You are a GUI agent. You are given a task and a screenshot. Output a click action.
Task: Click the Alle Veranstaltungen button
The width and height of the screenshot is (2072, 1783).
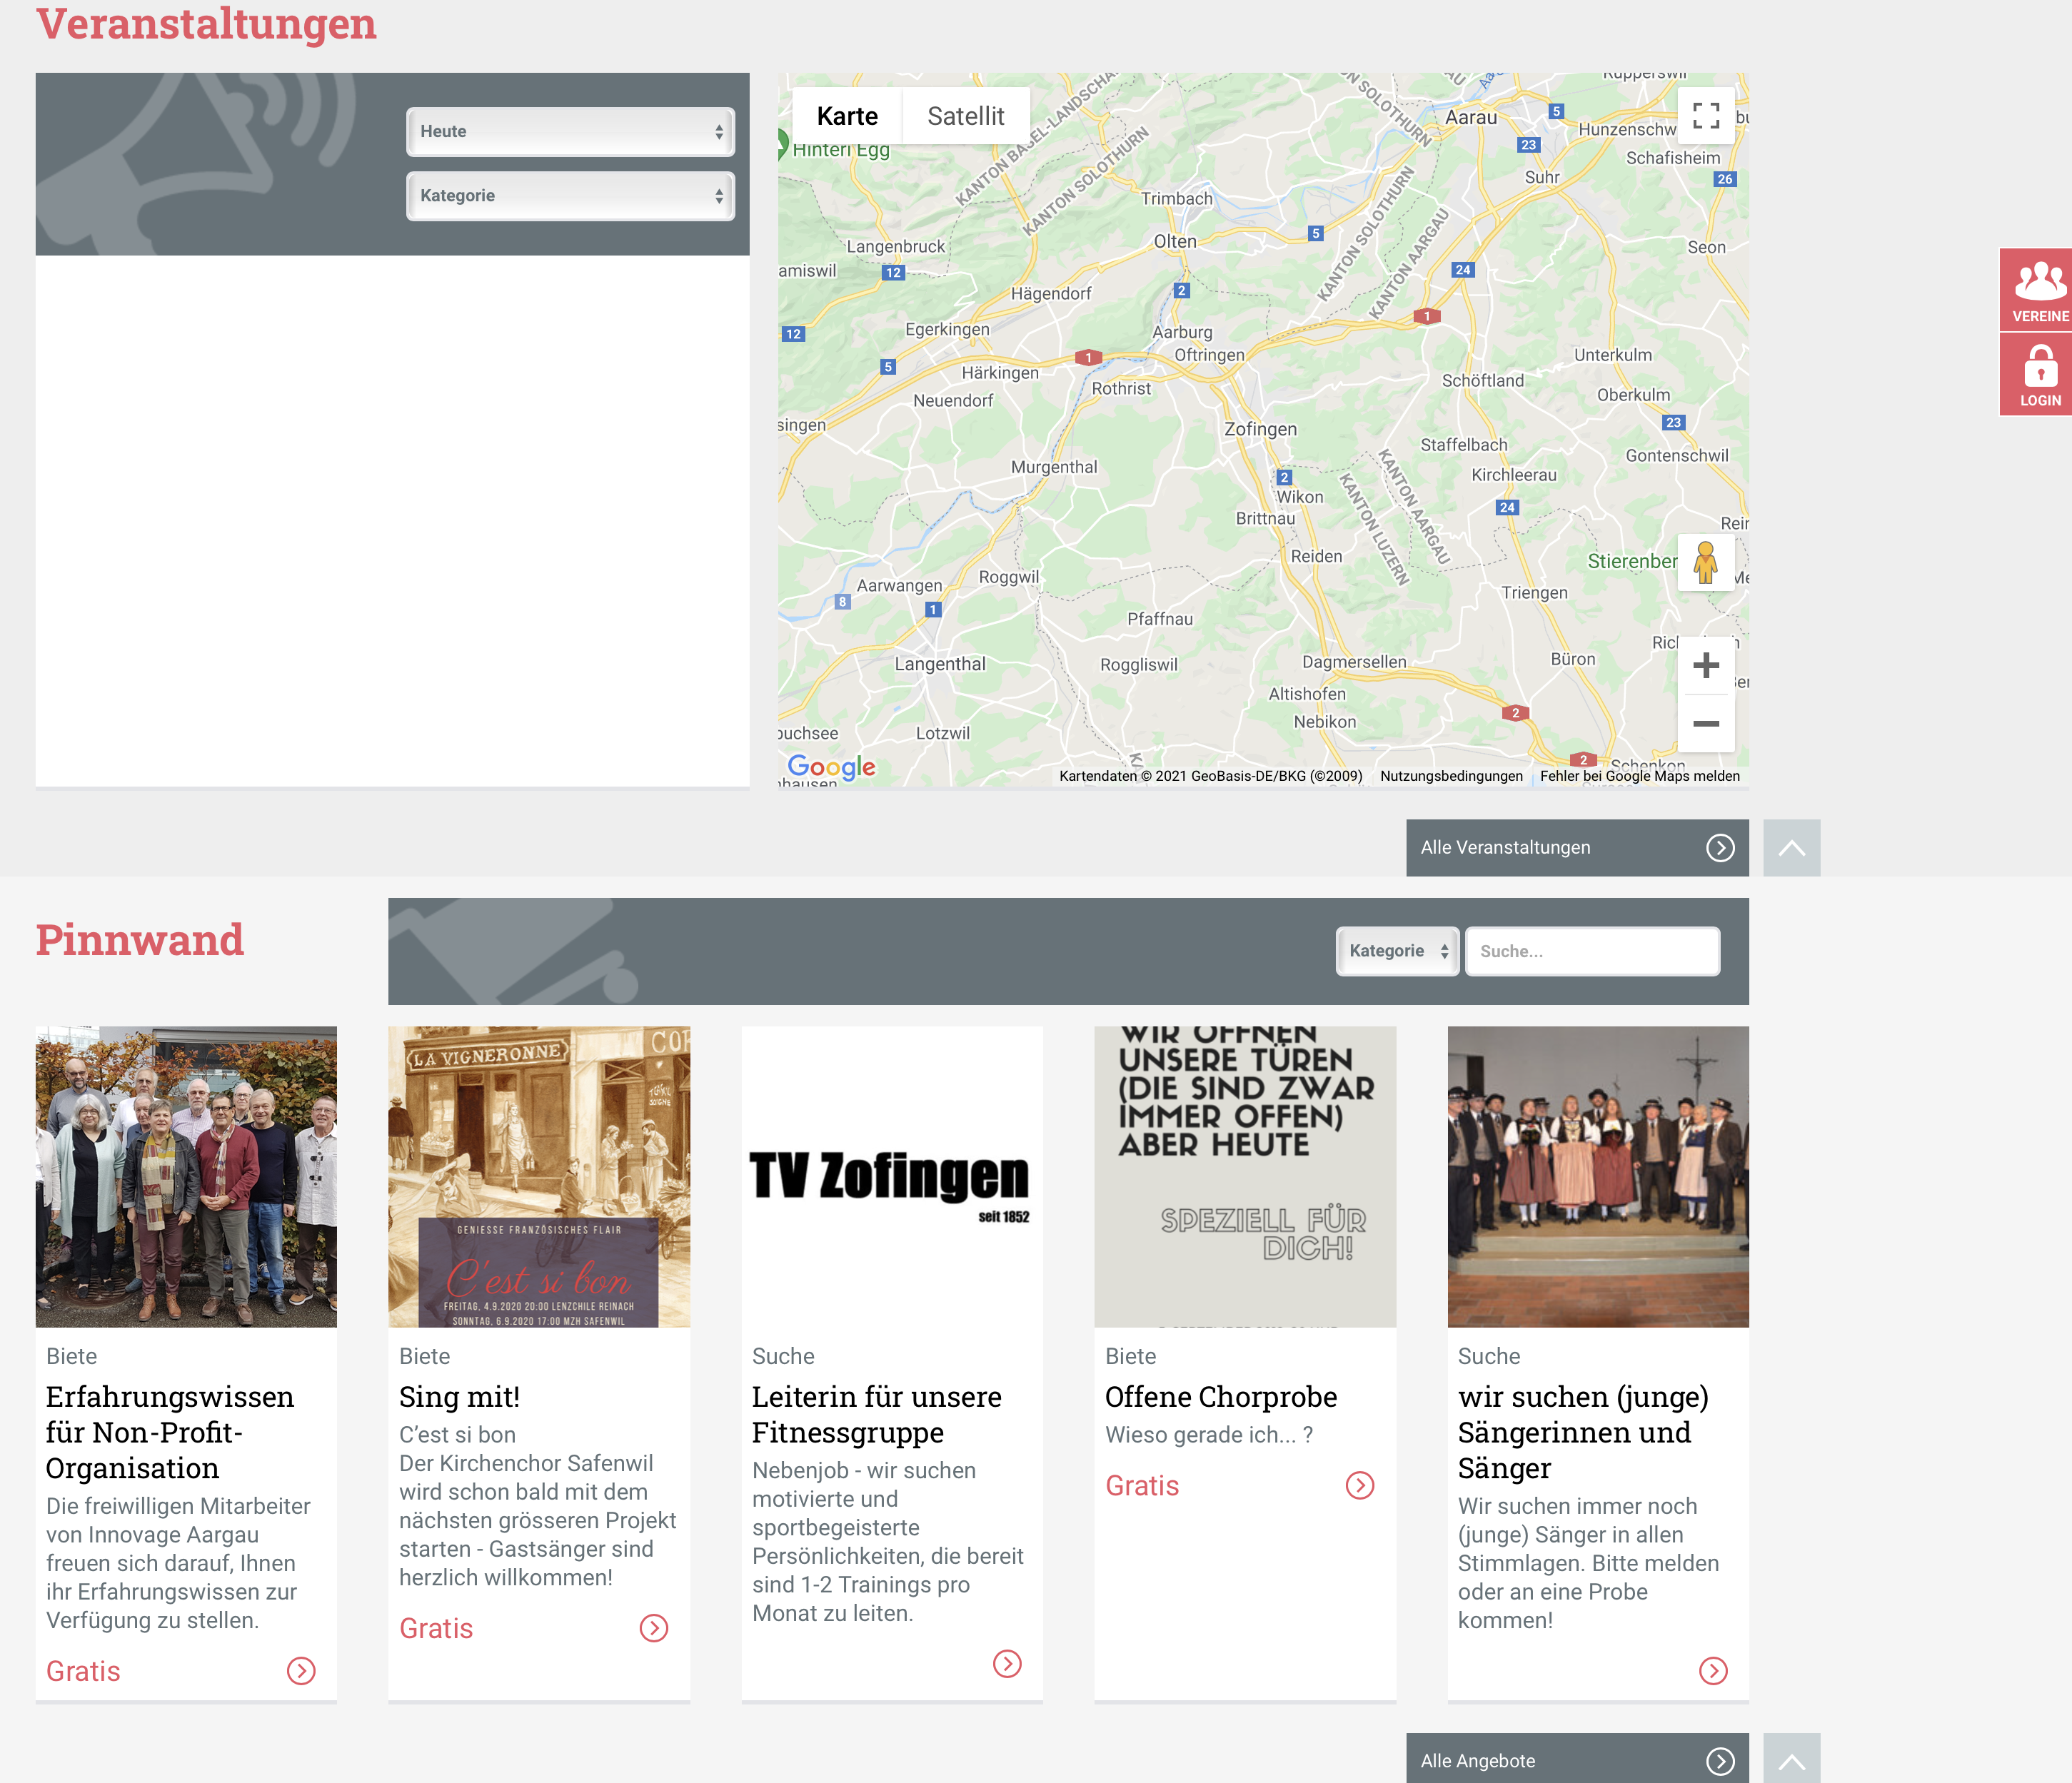pyautogui.click(x=1576, y=847)
